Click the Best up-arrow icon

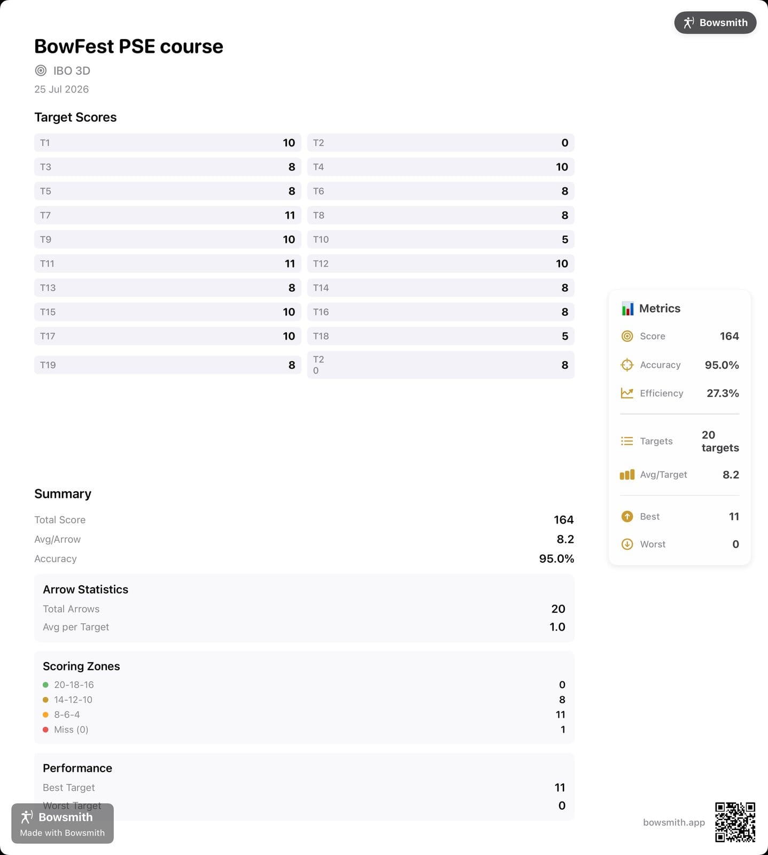(x=627, y=516)
